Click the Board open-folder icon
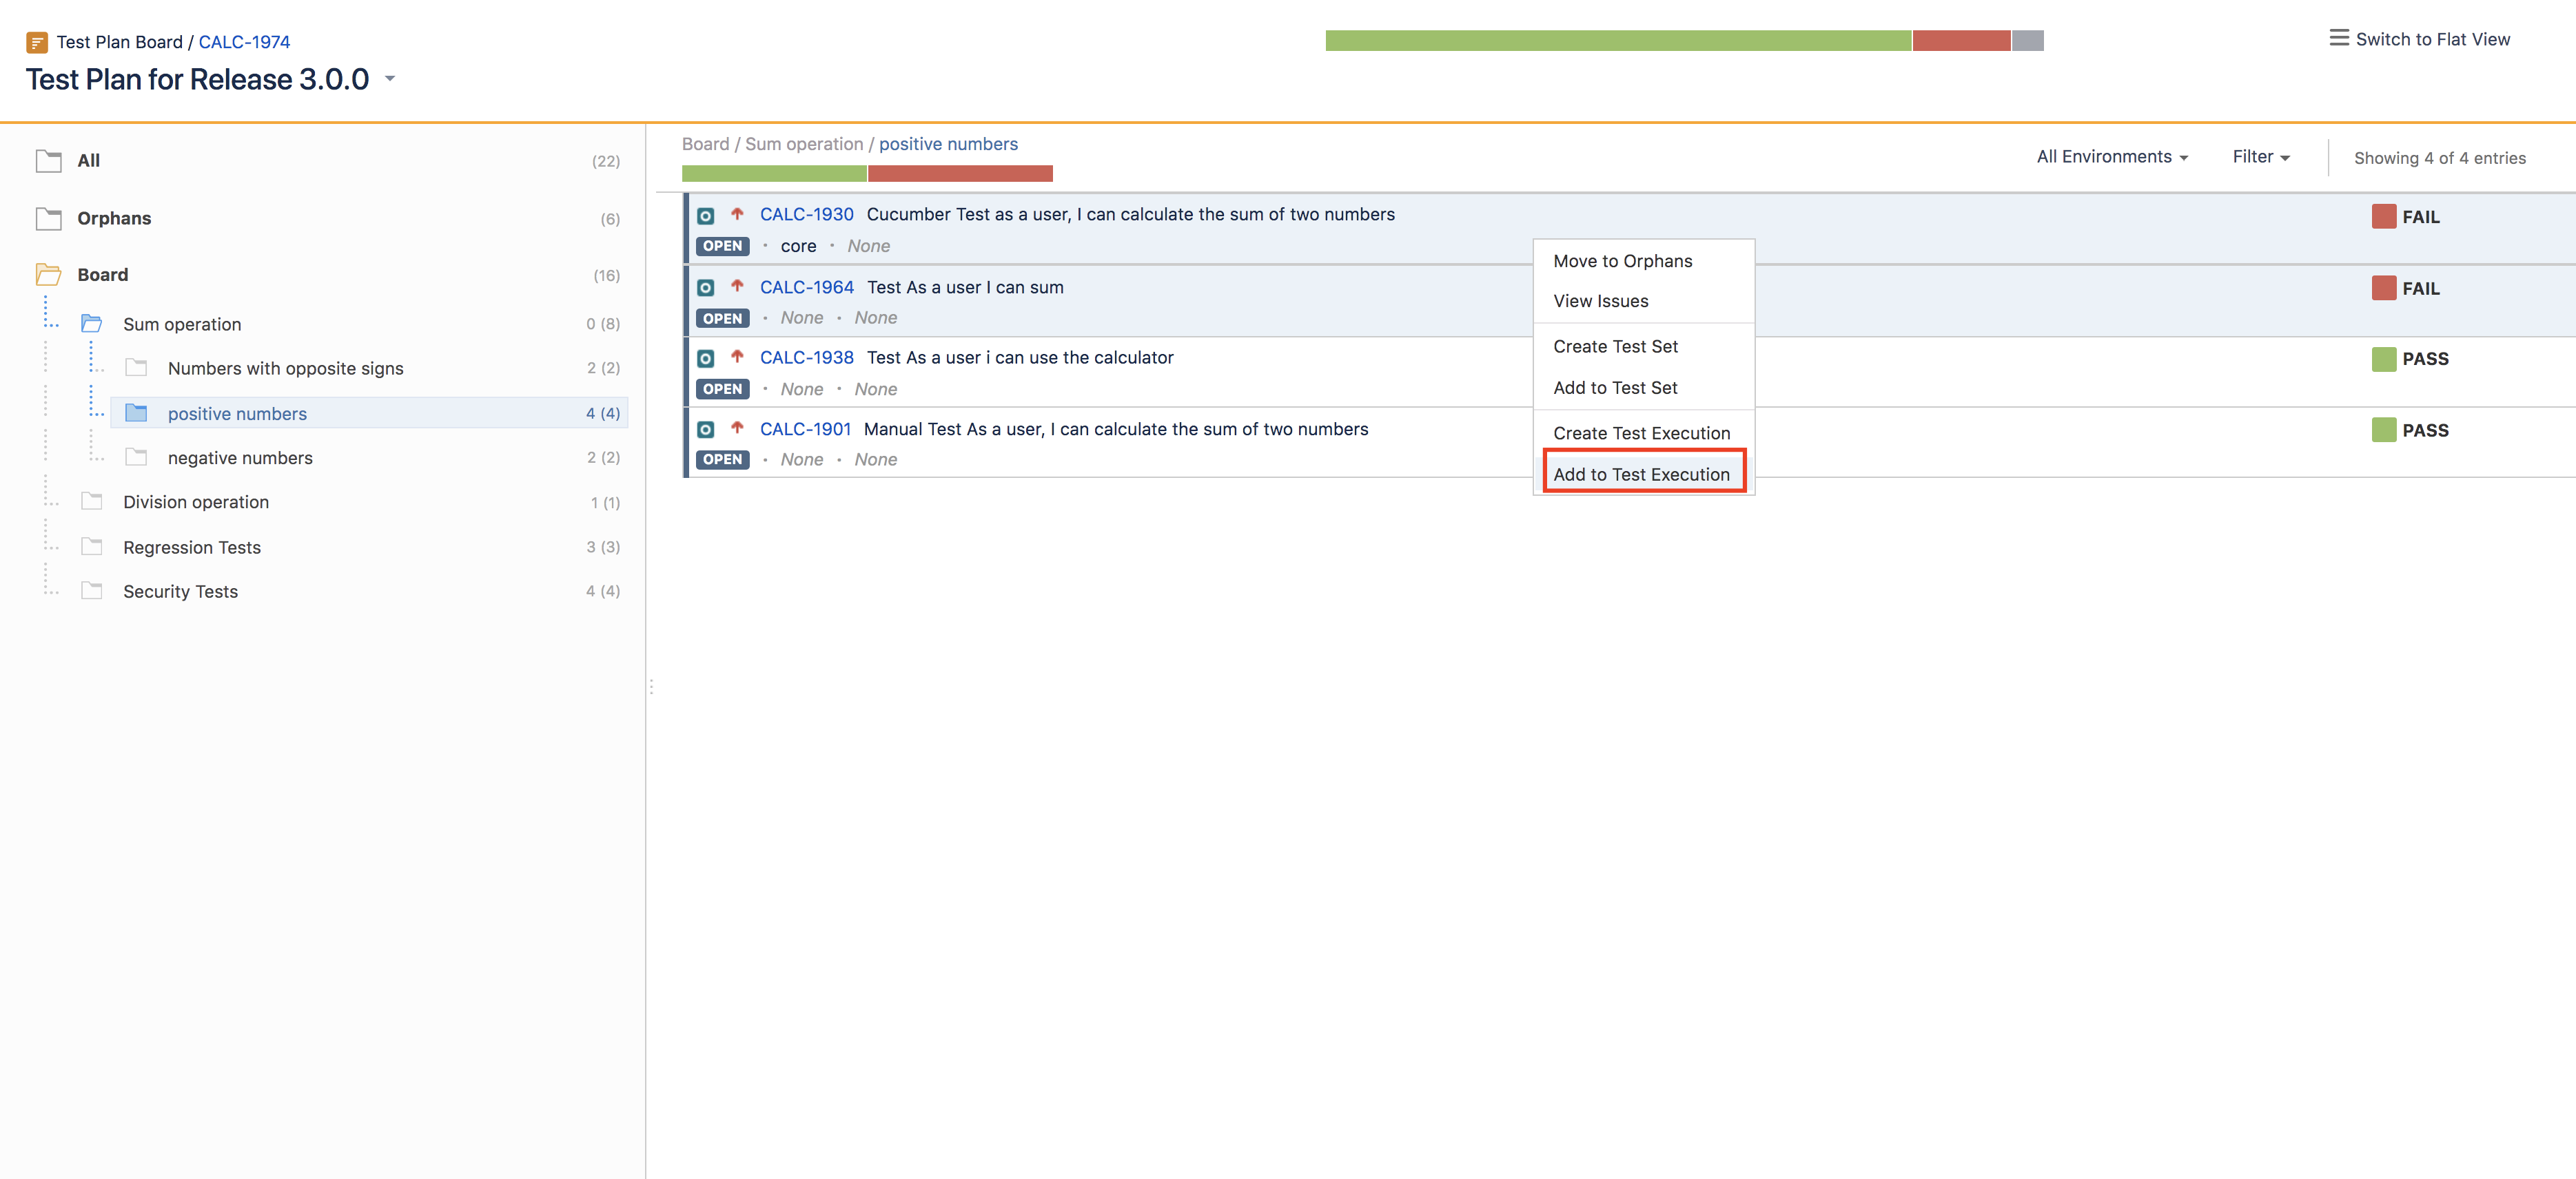This screenshot has height=1179, width=2576. [x=48, y=274]
